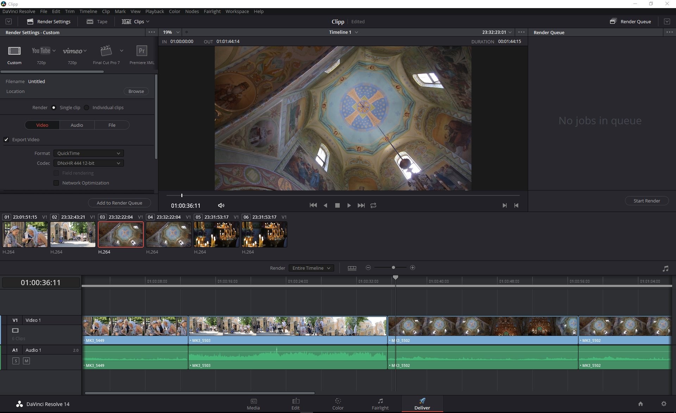Adjust the timeline zoom slider

click(393, 268)
